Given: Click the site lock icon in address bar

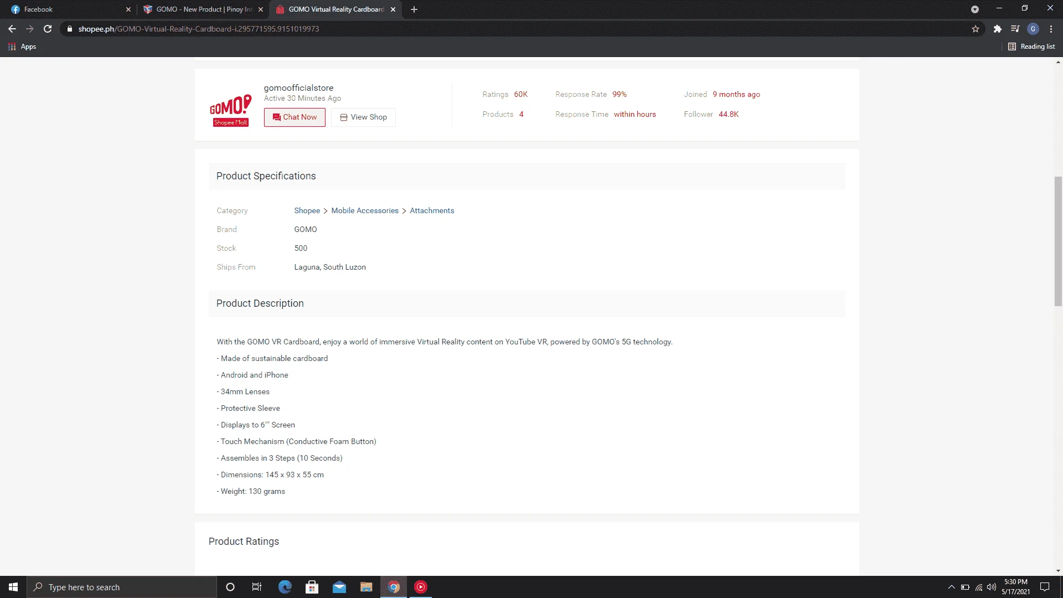Looking at the screenshot, I should [69, 29].
